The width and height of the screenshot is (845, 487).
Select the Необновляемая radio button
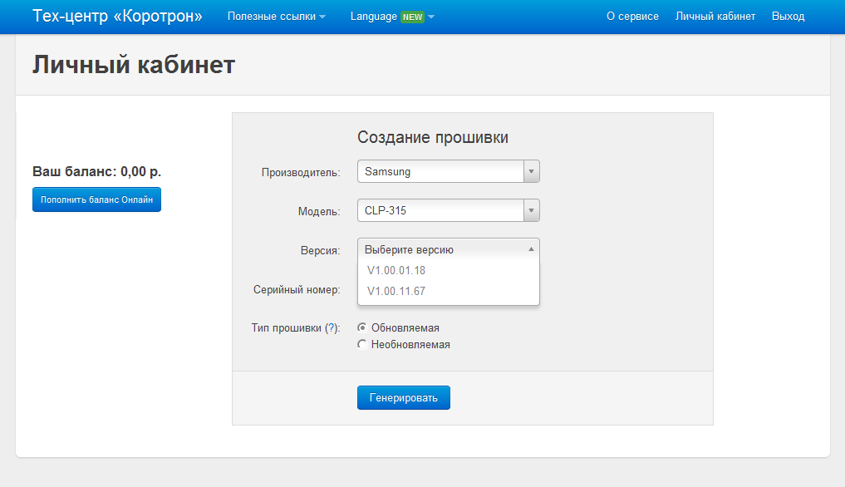[362, 344]
